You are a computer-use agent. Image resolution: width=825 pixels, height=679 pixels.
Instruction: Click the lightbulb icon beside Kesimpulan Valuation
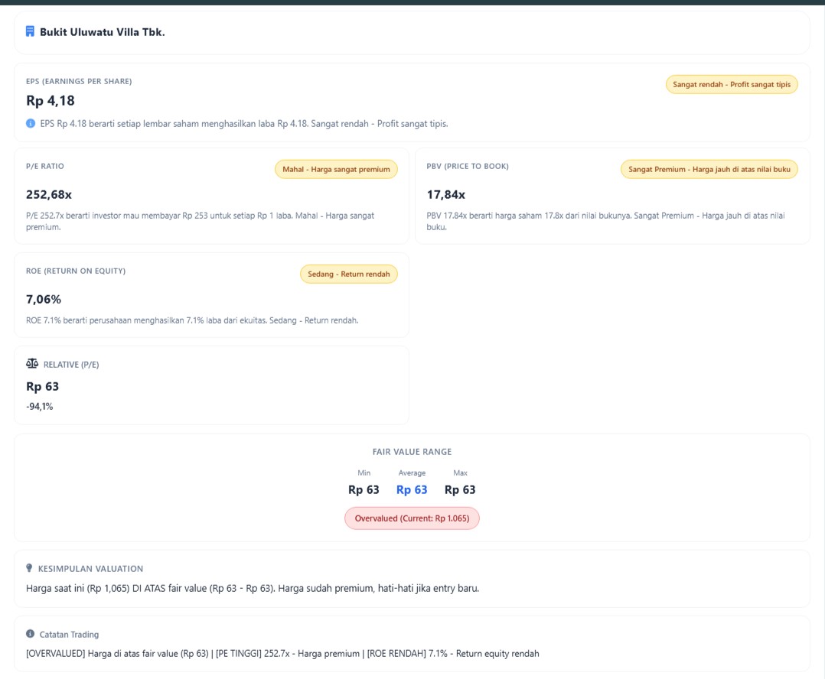pos(30,568)
